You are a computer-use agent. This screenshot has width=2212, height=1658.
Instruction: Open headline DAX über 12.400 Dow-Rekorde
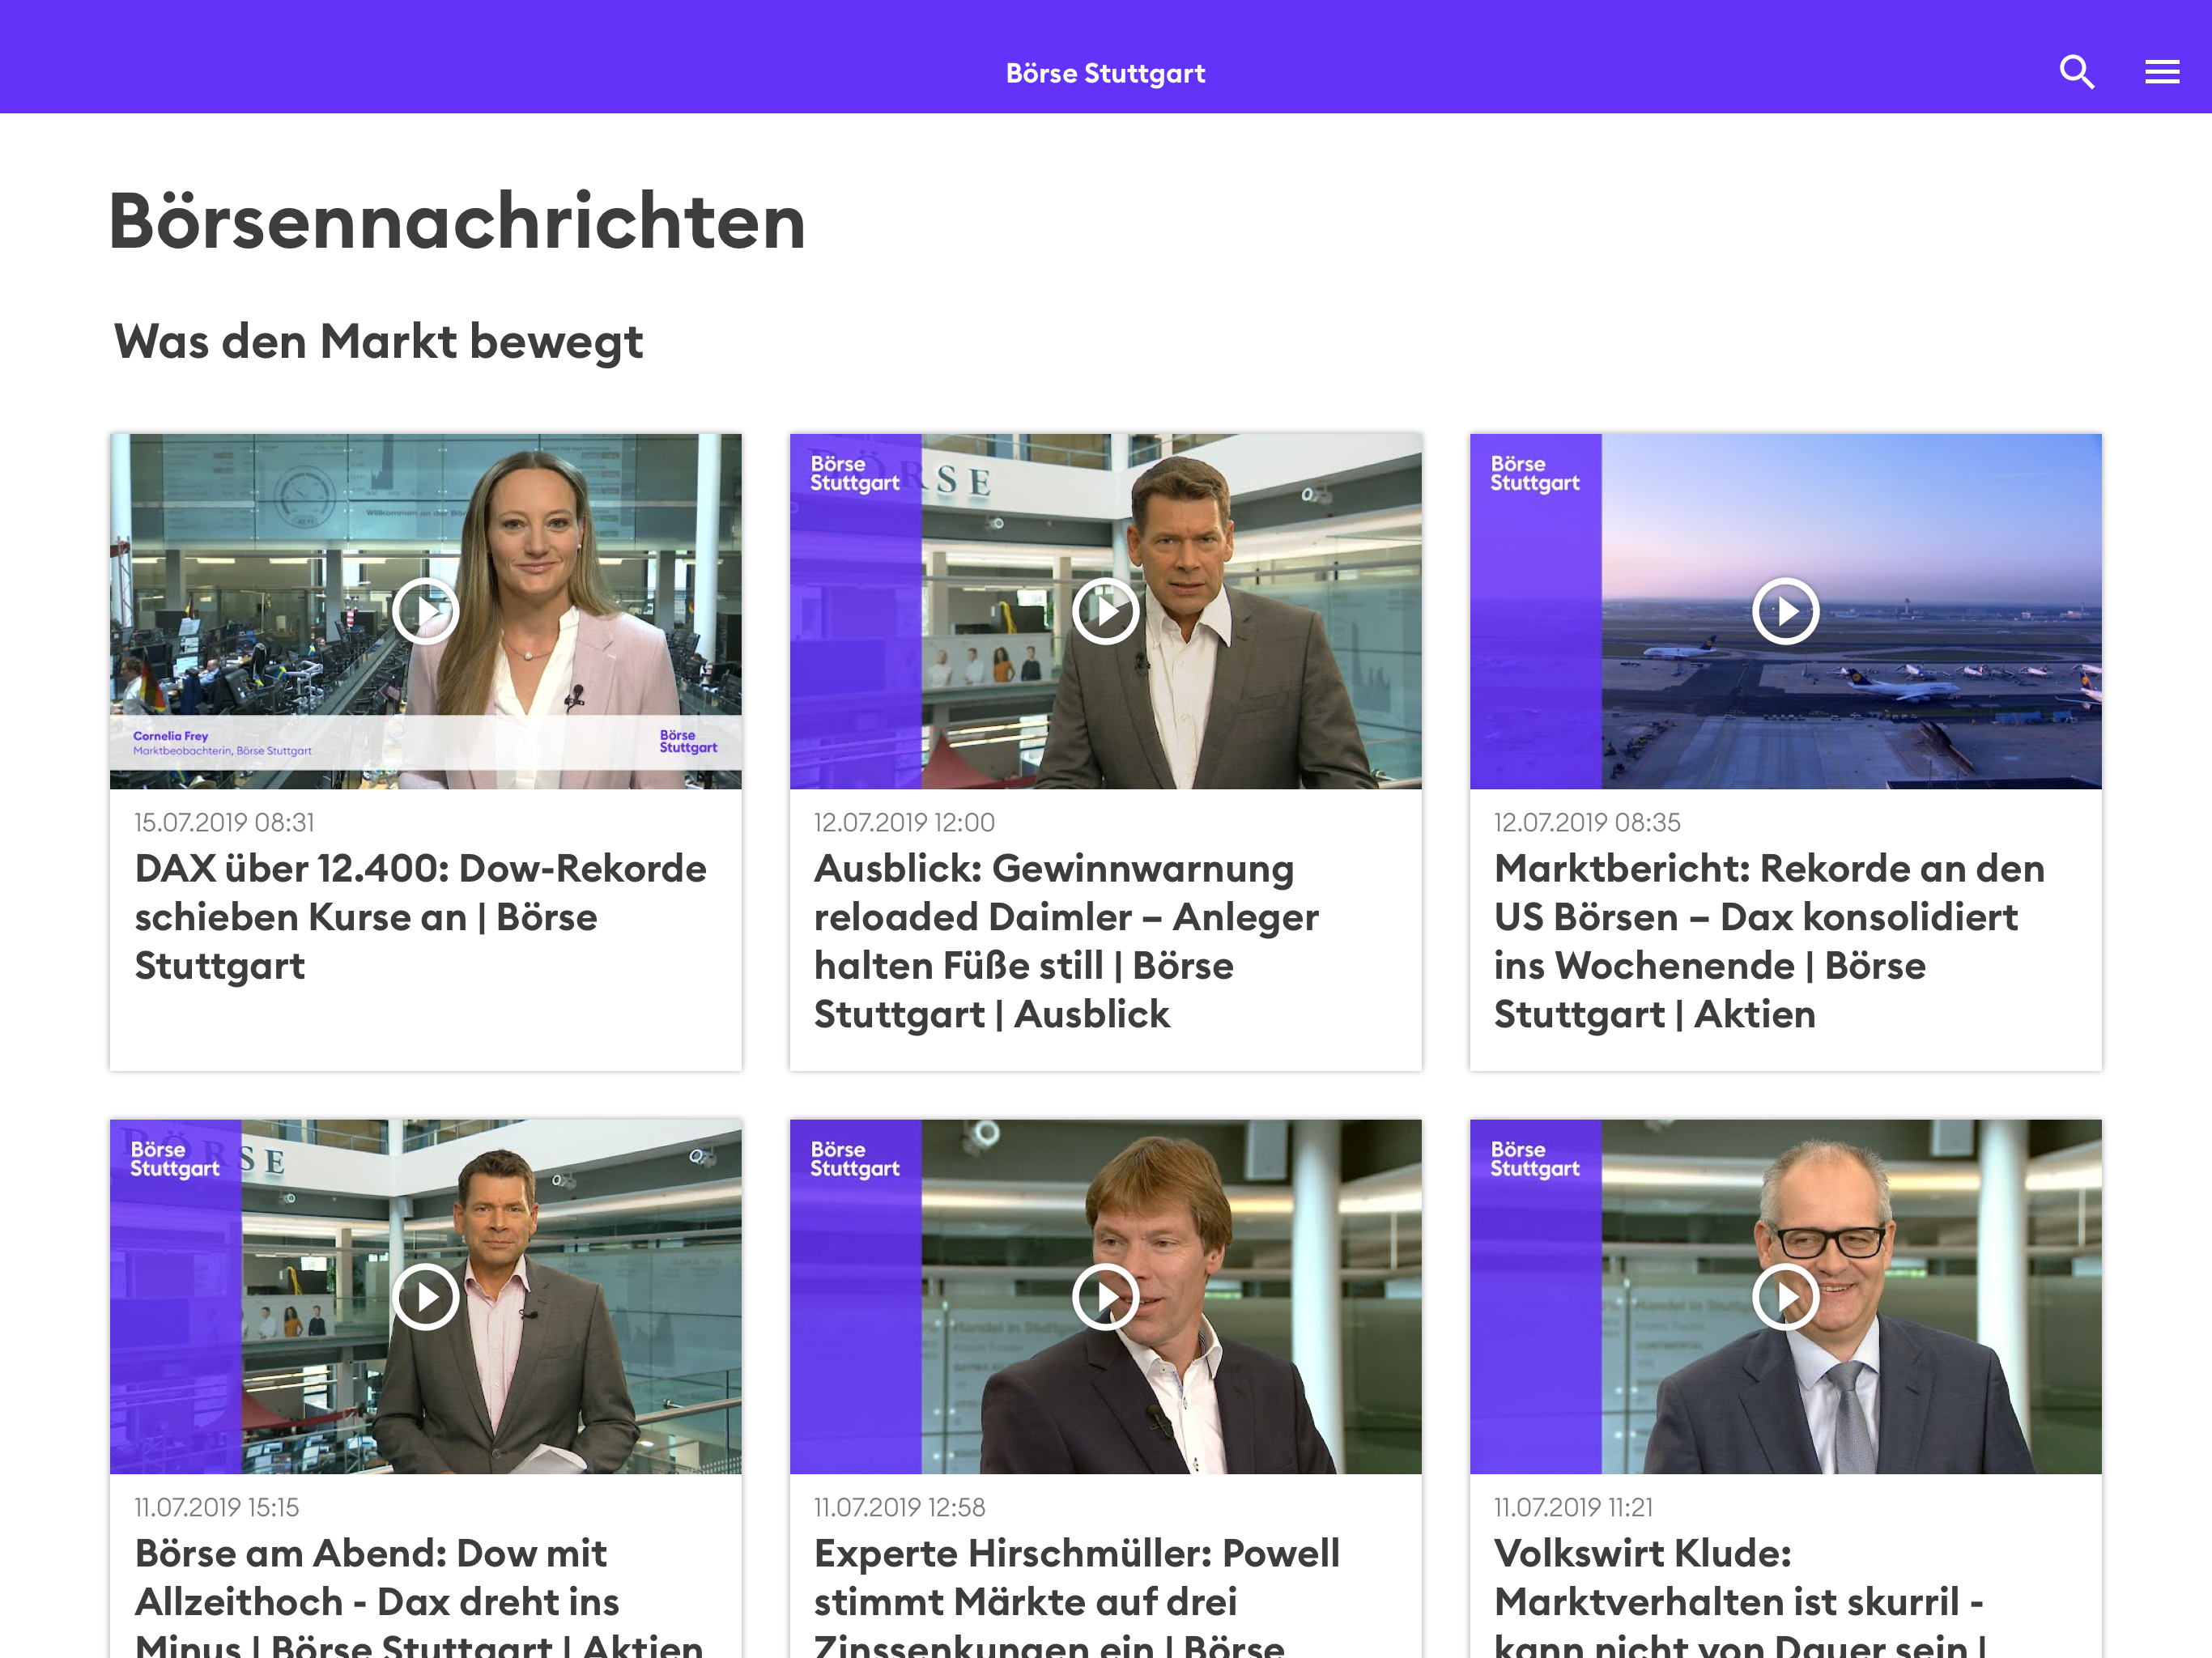[x=420, y=916]
